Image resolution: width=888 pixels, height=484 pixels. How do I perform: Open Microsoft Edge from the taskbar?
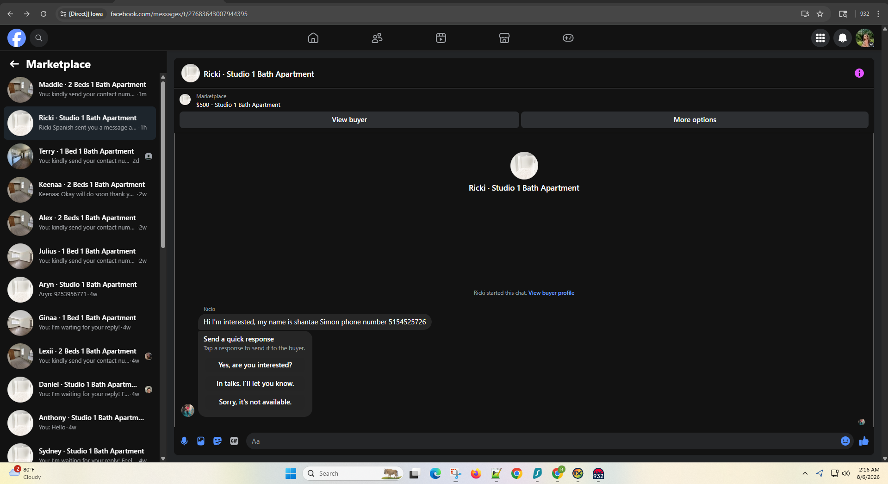point(435,473)
